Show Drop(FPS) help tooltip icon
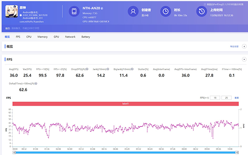 coord(87,69)
